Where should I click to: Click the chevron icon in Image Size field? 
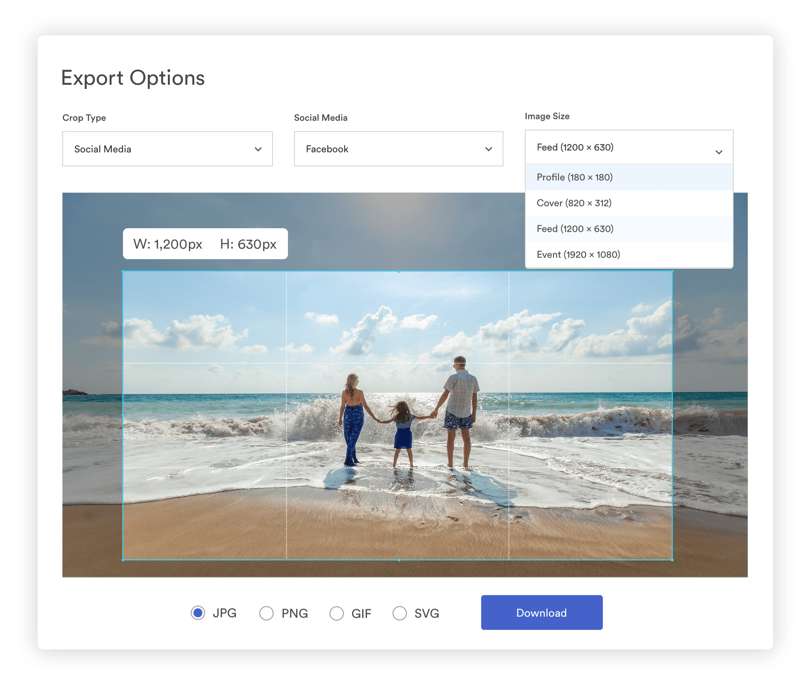pyautogui.click(x=719, y=152)
